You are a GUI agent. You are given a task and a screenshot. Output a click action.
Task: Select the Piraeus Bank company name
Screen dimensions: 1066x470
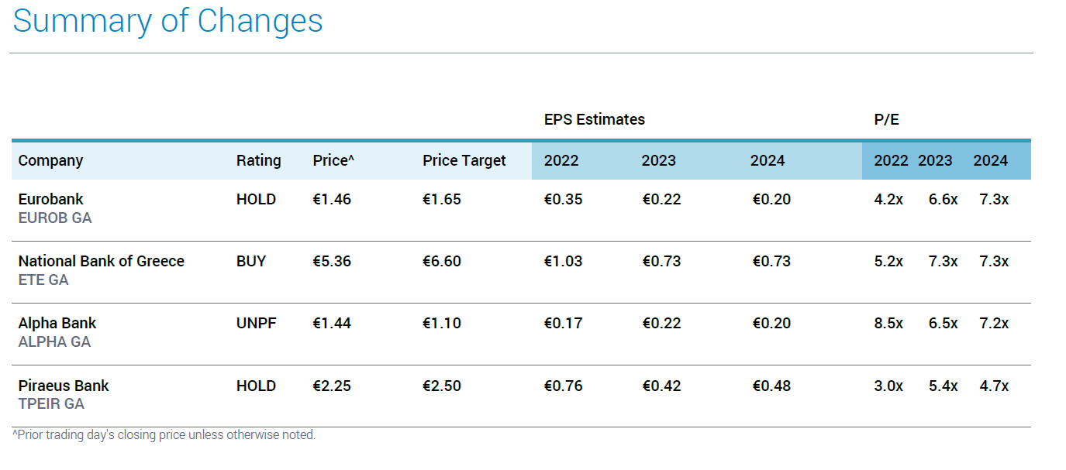tap(64, 386)
